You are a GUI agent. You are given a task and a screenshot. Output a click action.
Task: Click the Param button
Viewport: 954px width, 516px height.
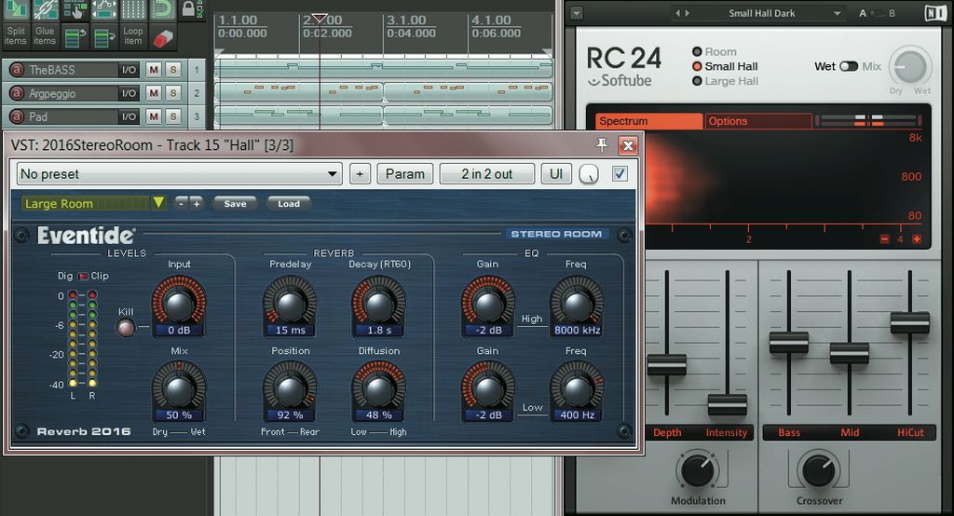pos(404,174)
